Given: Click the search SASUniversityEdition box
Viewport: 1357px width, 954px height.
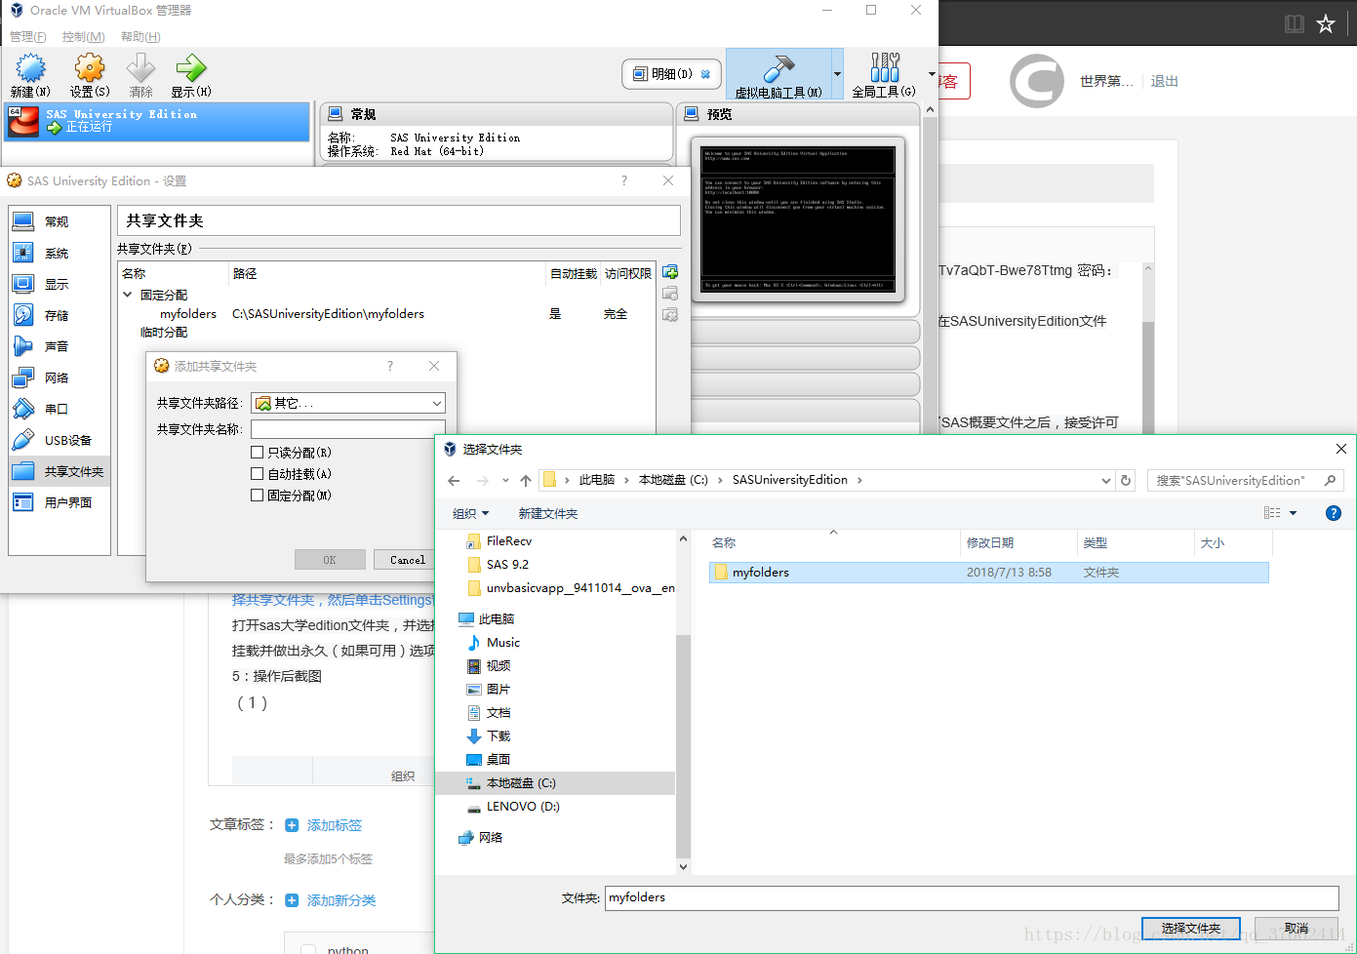Looking at the screenshot, I should pos(1246,480).
